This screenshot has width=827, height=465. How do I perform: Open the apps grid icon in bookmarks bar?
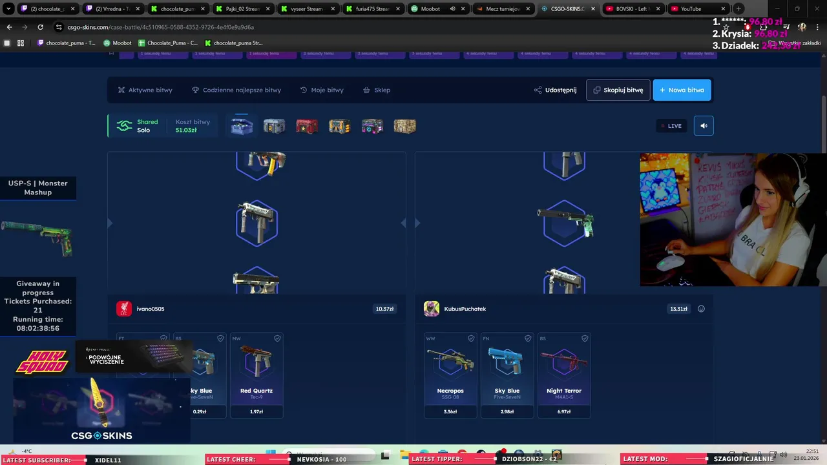(21, 43)
